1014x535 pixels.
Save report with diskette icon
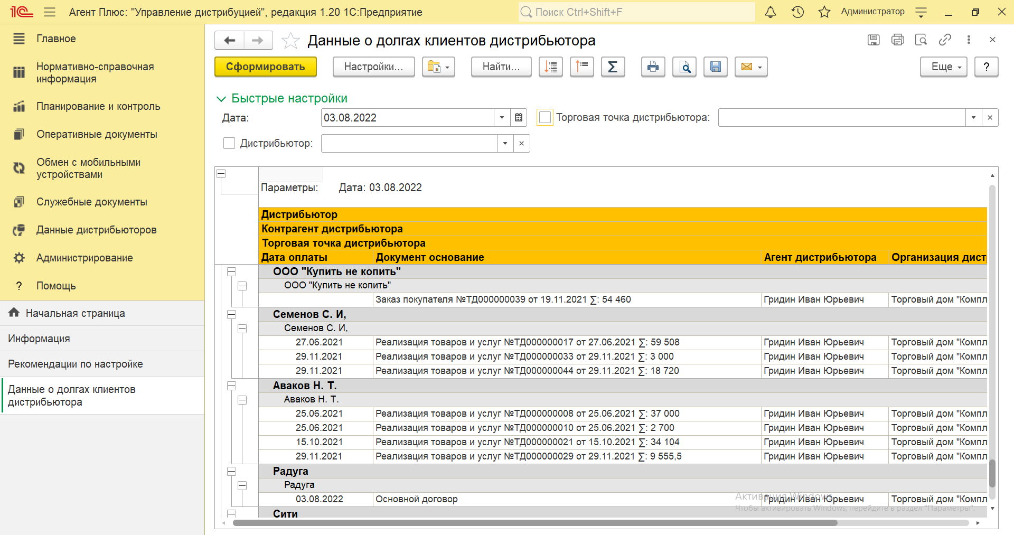716,67
